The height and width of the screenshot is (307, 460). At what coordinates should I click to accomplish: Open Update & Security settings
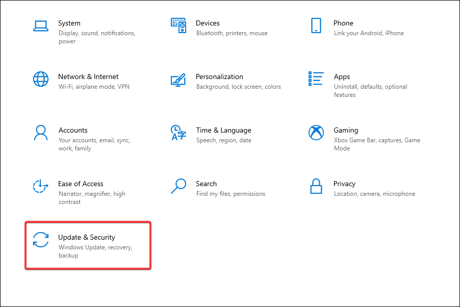click(x=87, y=245)
